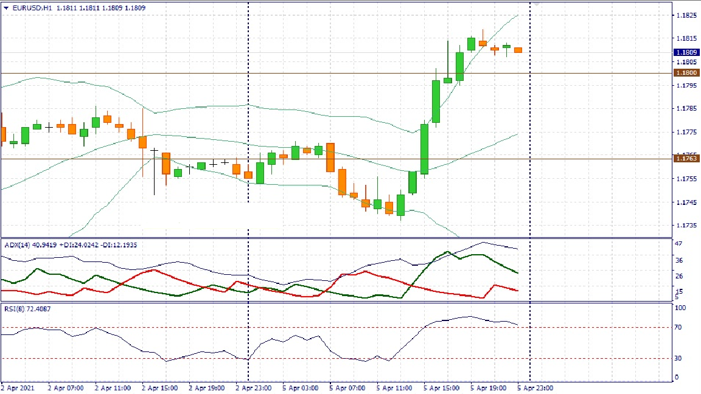The image size is (701, 394).
Task: Select the last orange candle on chart
Action: (x=518, y=50)
